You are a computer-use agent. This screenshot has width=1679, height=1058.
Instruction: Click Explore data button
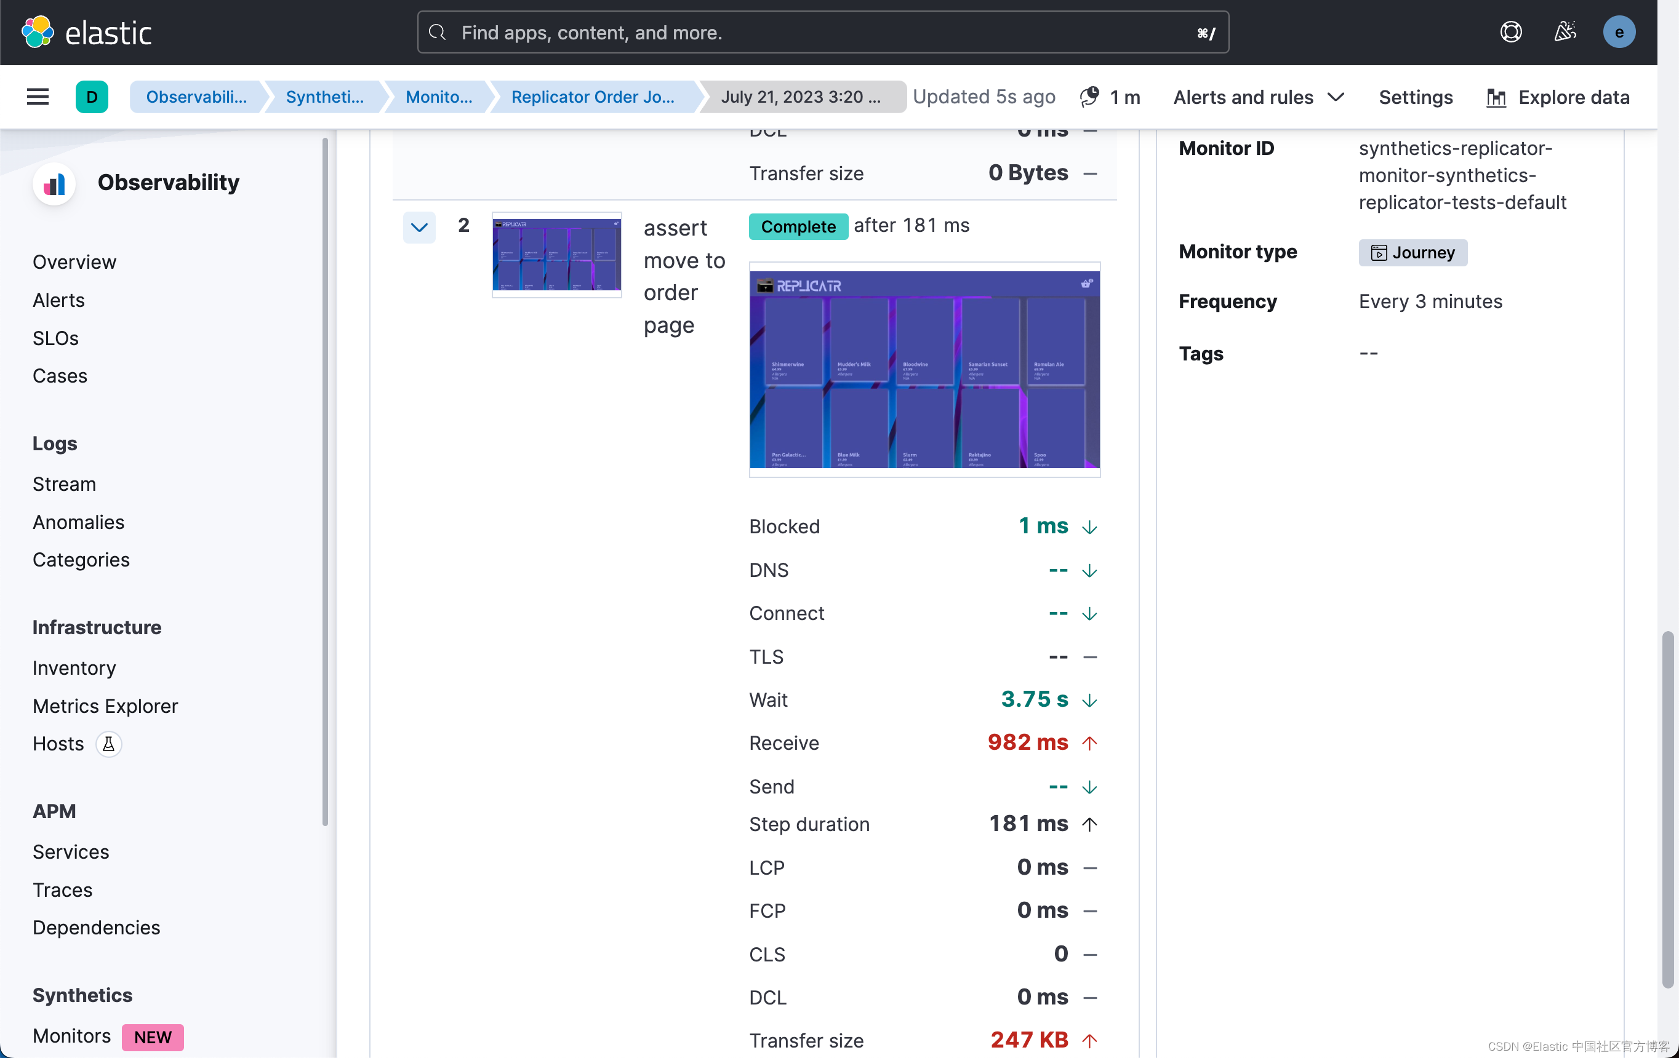click(x=1558, y=97)
